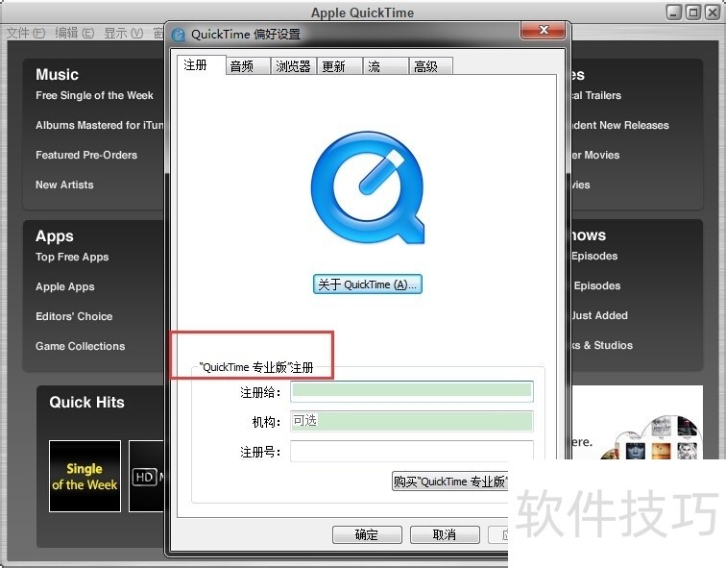Click the Apps section heading
This screenshot has width=726, height=568.
point(55,235)
